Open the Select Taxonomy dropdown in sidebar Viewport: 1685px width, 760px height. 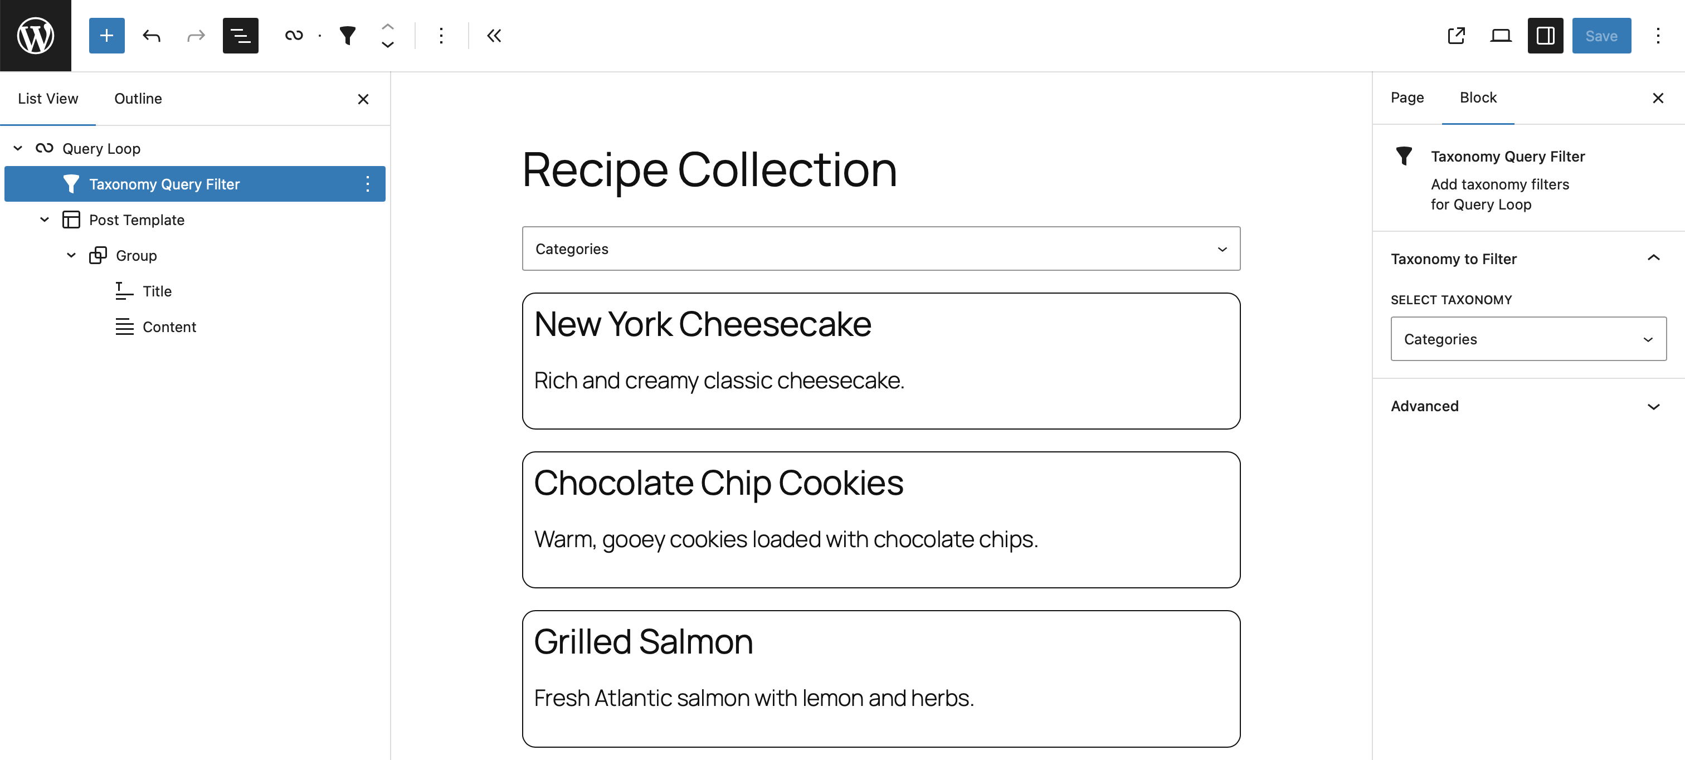[x=1527, y=339]
